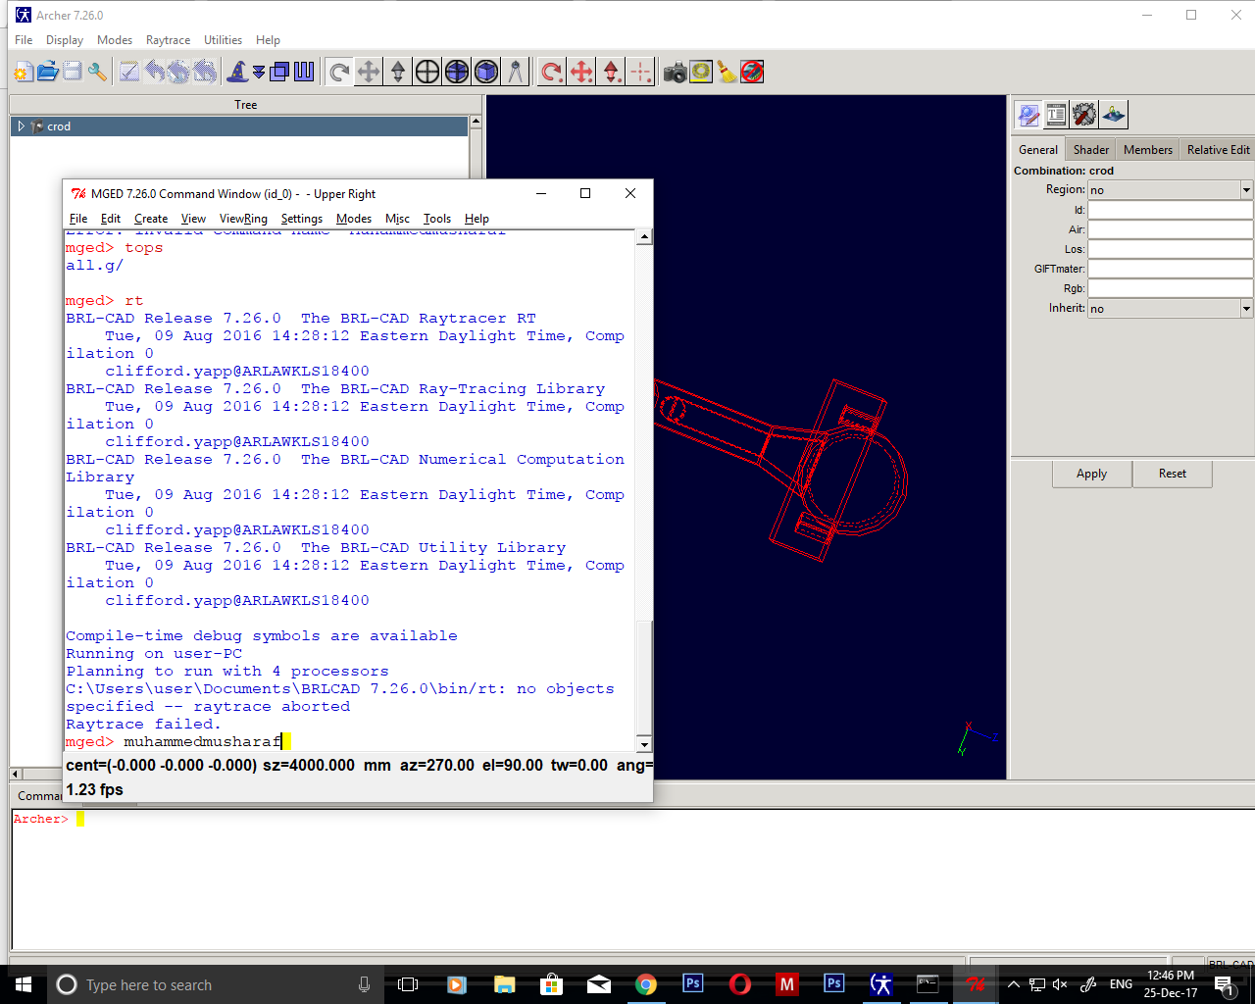Open the Inherit dropdown

[1246, 309]
